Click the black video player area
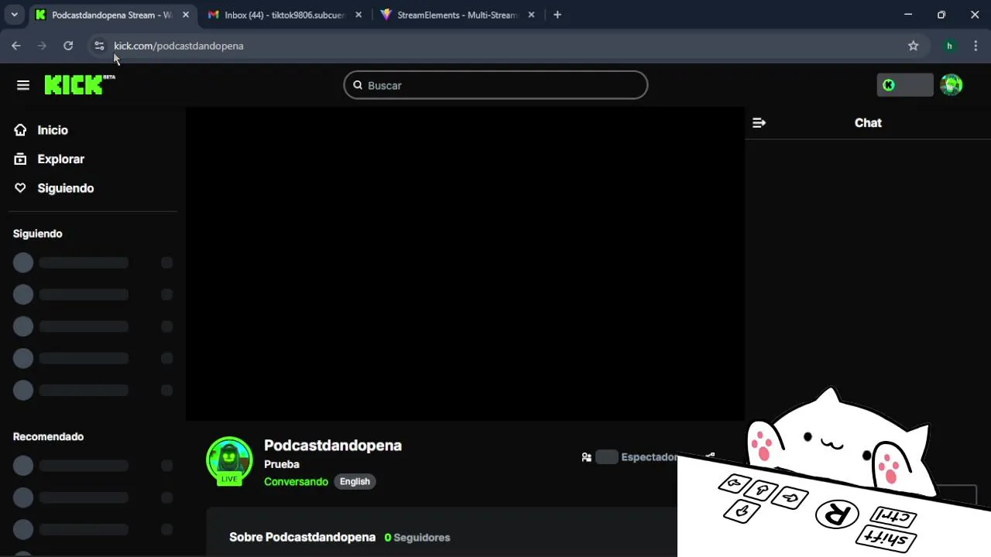The image size is (991, 557). pyautogui.click(x=465, y=264)
